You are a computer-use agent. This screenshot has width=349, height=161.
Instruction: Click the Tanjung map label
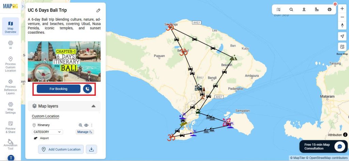(335, 64)
